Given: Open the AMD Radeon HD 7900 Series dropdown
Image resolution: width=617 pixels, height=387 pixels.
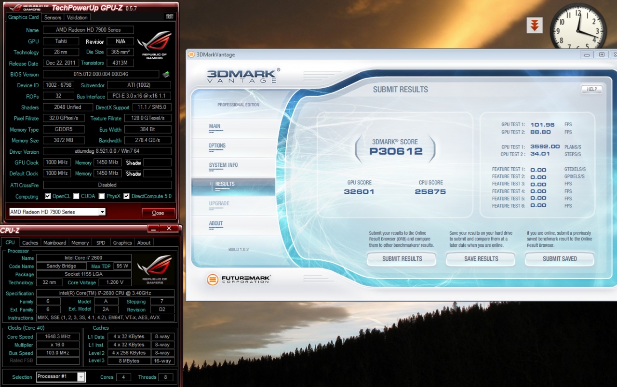Looking at the screenshot, I should (57, 212).
